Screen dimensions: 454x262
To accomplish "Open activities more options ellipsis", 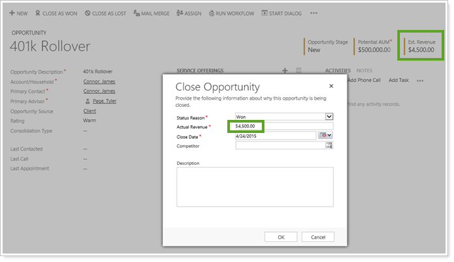I will [x=420, y=80].
